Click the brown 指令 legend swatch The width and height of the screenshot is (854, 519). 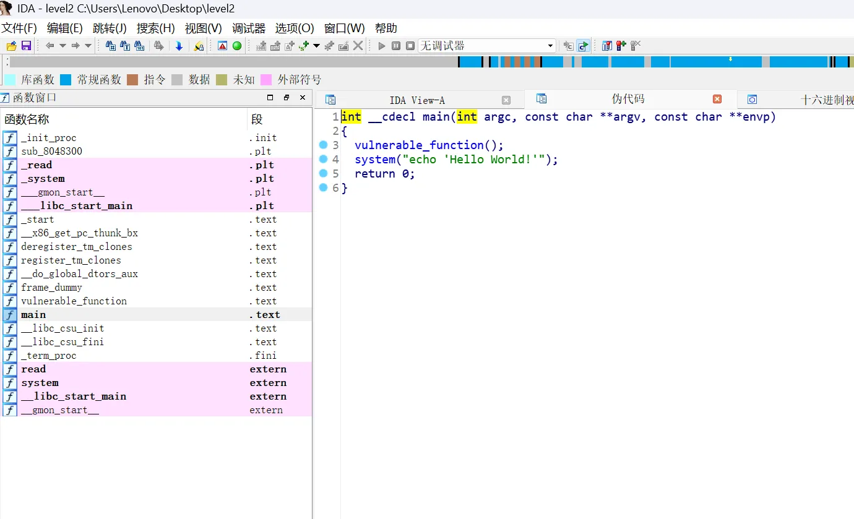tap(132, 80)
